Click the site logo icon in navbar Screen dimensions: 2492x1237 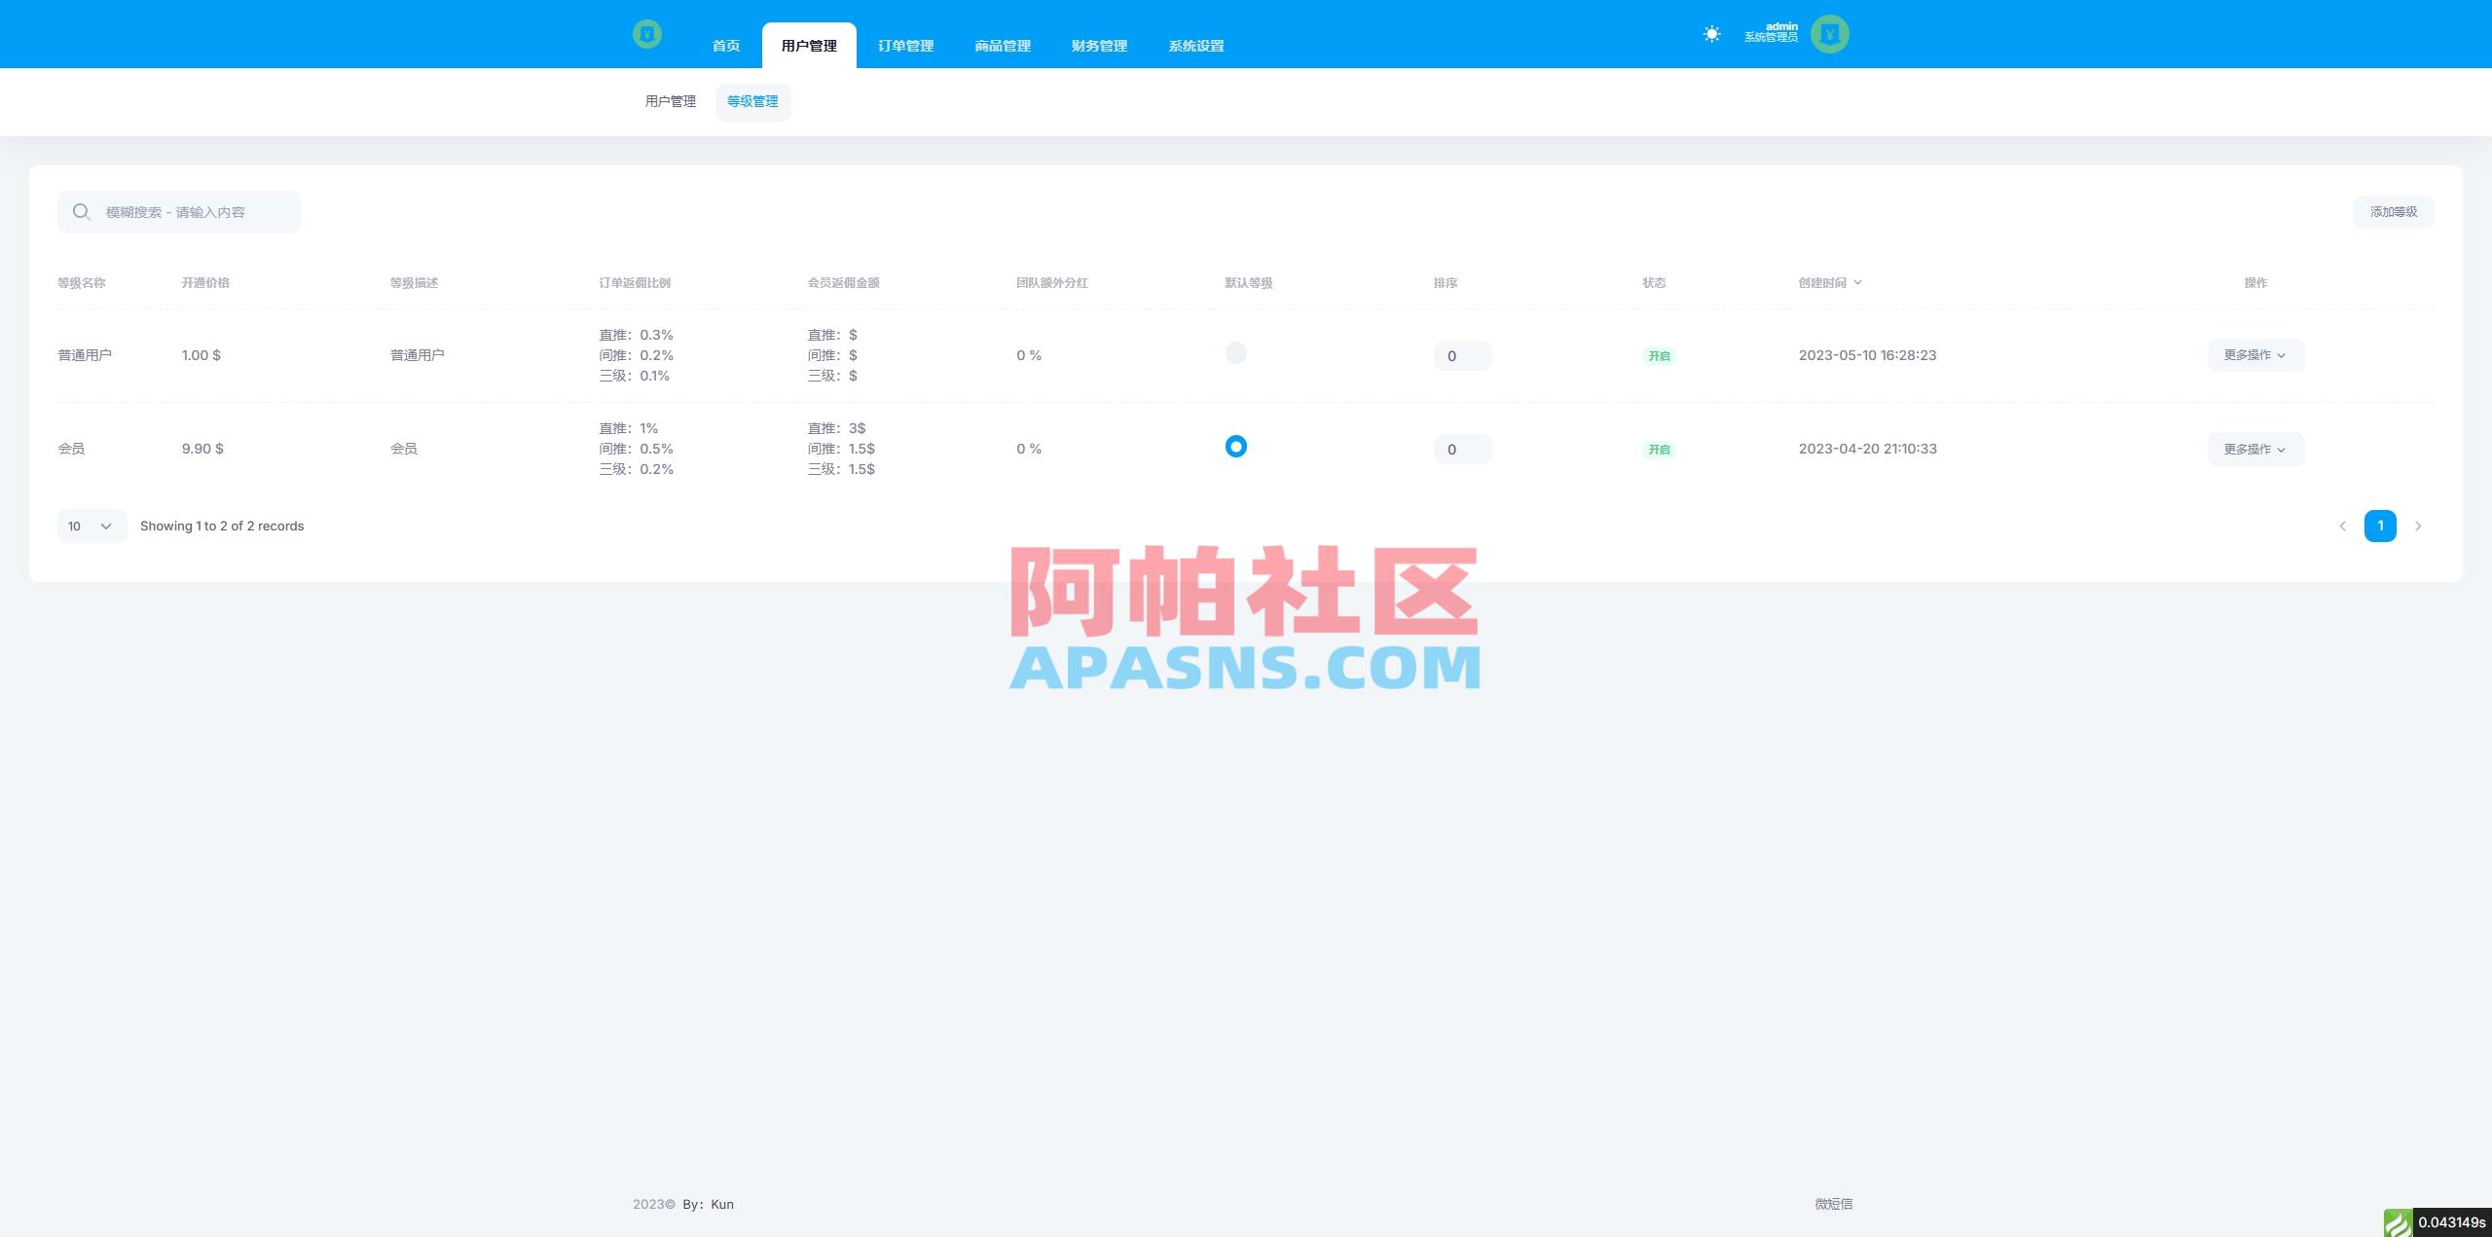click(648, 33)
